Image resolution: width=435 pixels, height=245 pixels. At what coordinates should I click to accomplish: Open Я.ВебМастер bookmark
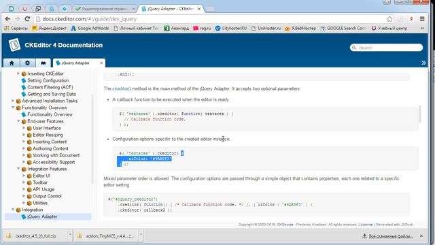tap(300, 28)
